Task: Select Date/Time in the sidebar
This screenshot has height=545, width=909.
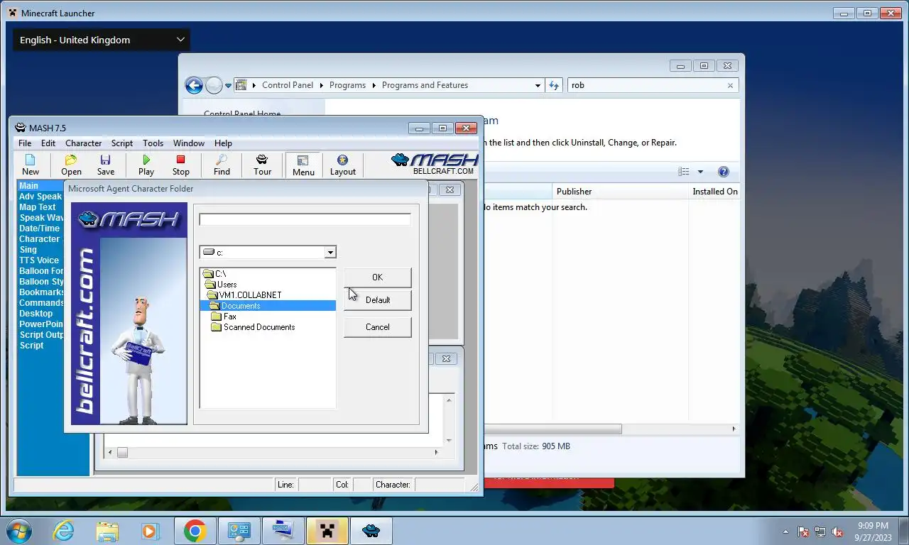Action: click(40, 229)
